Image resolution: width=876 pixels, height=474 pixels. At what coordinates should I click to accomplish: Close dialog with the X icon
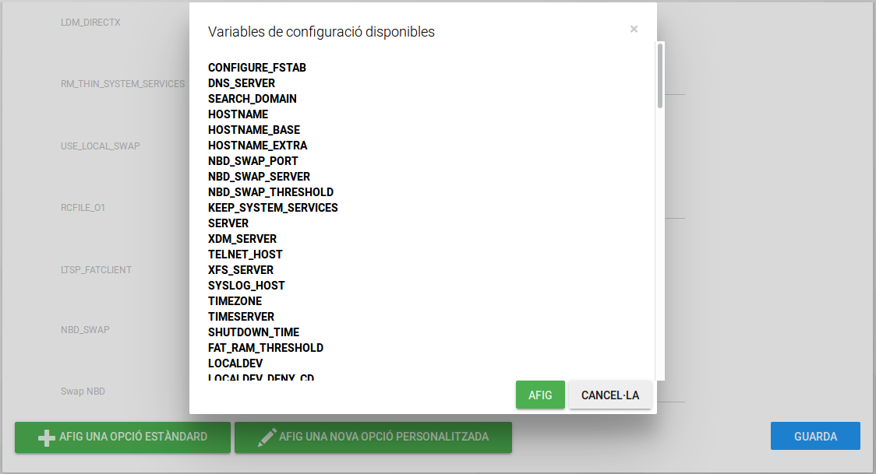pyautogui.click(x=634, y=30)
